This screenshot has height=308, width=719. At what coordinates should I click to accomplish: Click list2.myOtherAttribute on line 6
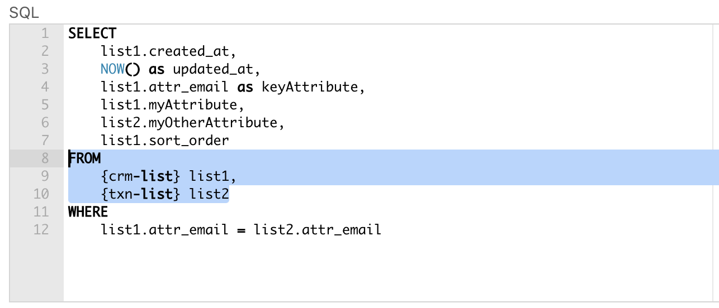189,123
